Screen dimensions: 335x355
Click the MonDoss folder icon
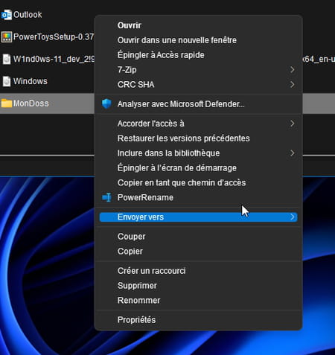(x=7, y=103)
